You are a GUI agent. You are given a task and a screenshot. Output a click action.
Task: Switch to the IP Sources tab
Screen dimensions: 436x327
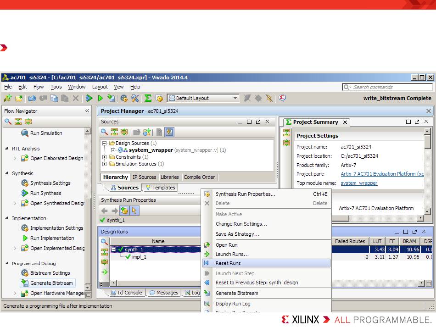coord(144,177)
